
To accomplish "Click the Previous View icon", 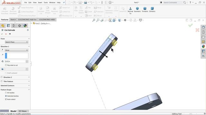I will click(x=102, y=20).
